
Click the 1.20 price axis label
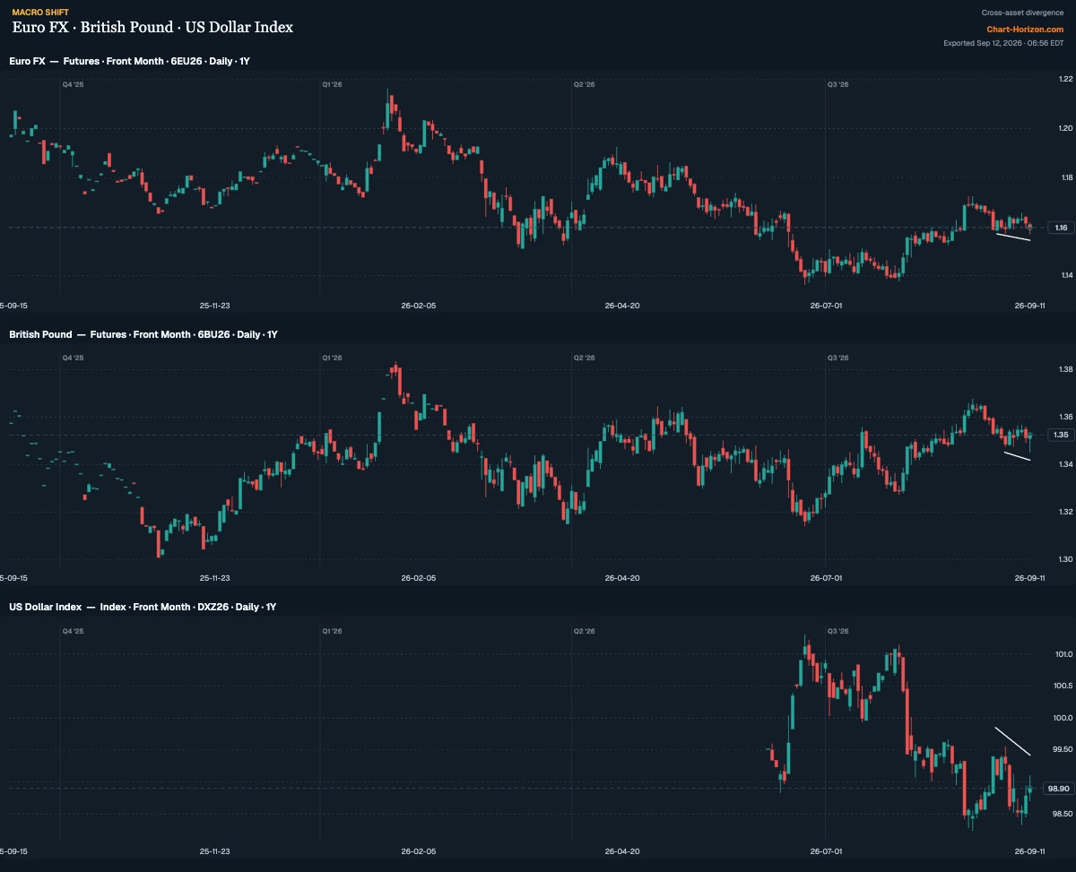coord(1065,128)
